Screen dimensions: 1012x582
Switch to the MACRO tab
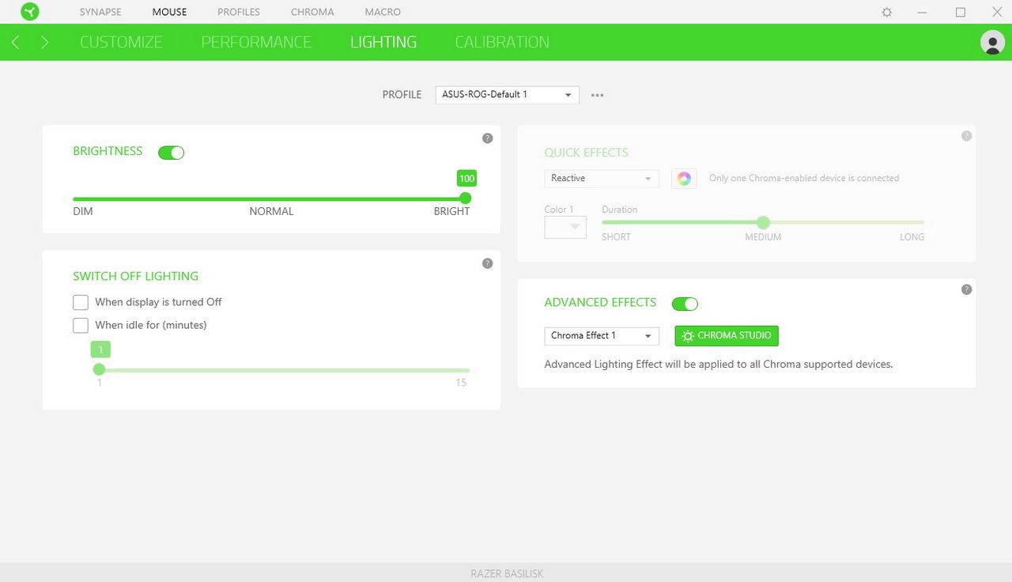click(383, 12)
